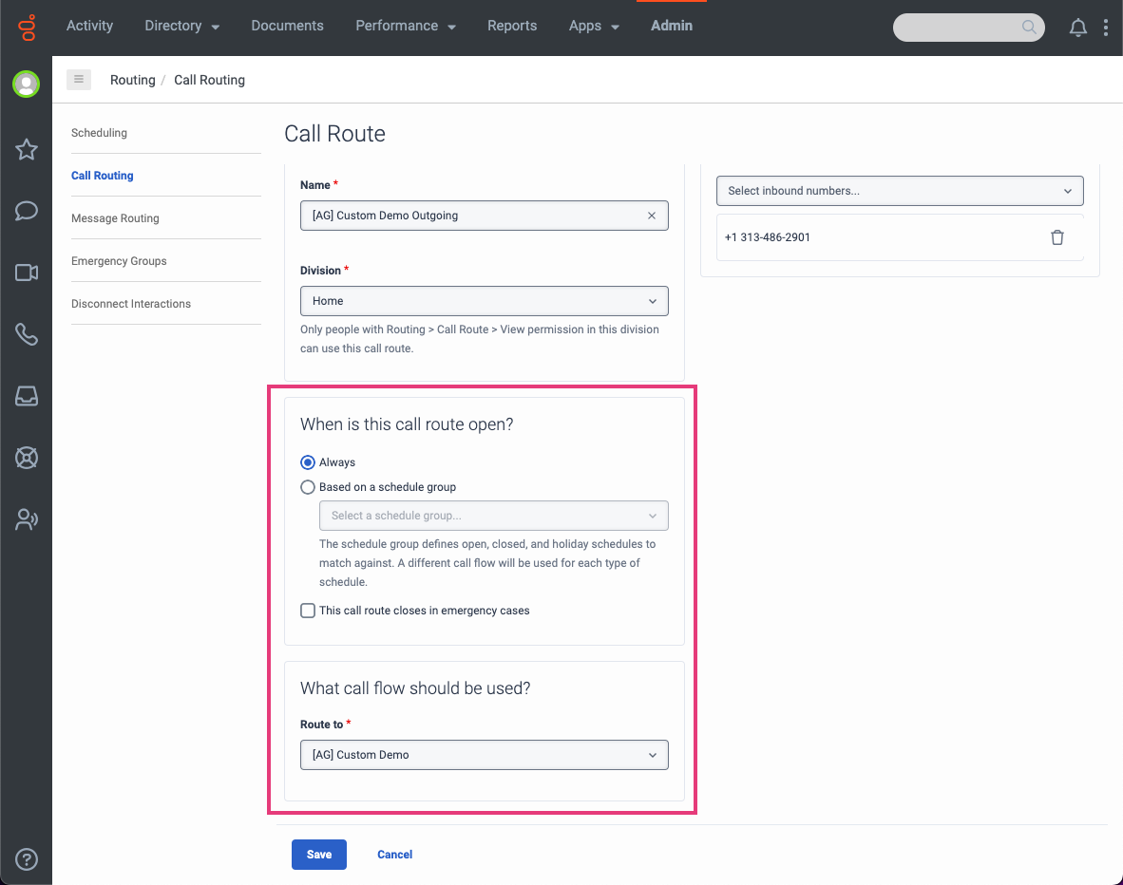Image resolution: width=1123 pixels, height=885 pixels.
Task: Open the Route to dropdown
Action: pos(485,755)
